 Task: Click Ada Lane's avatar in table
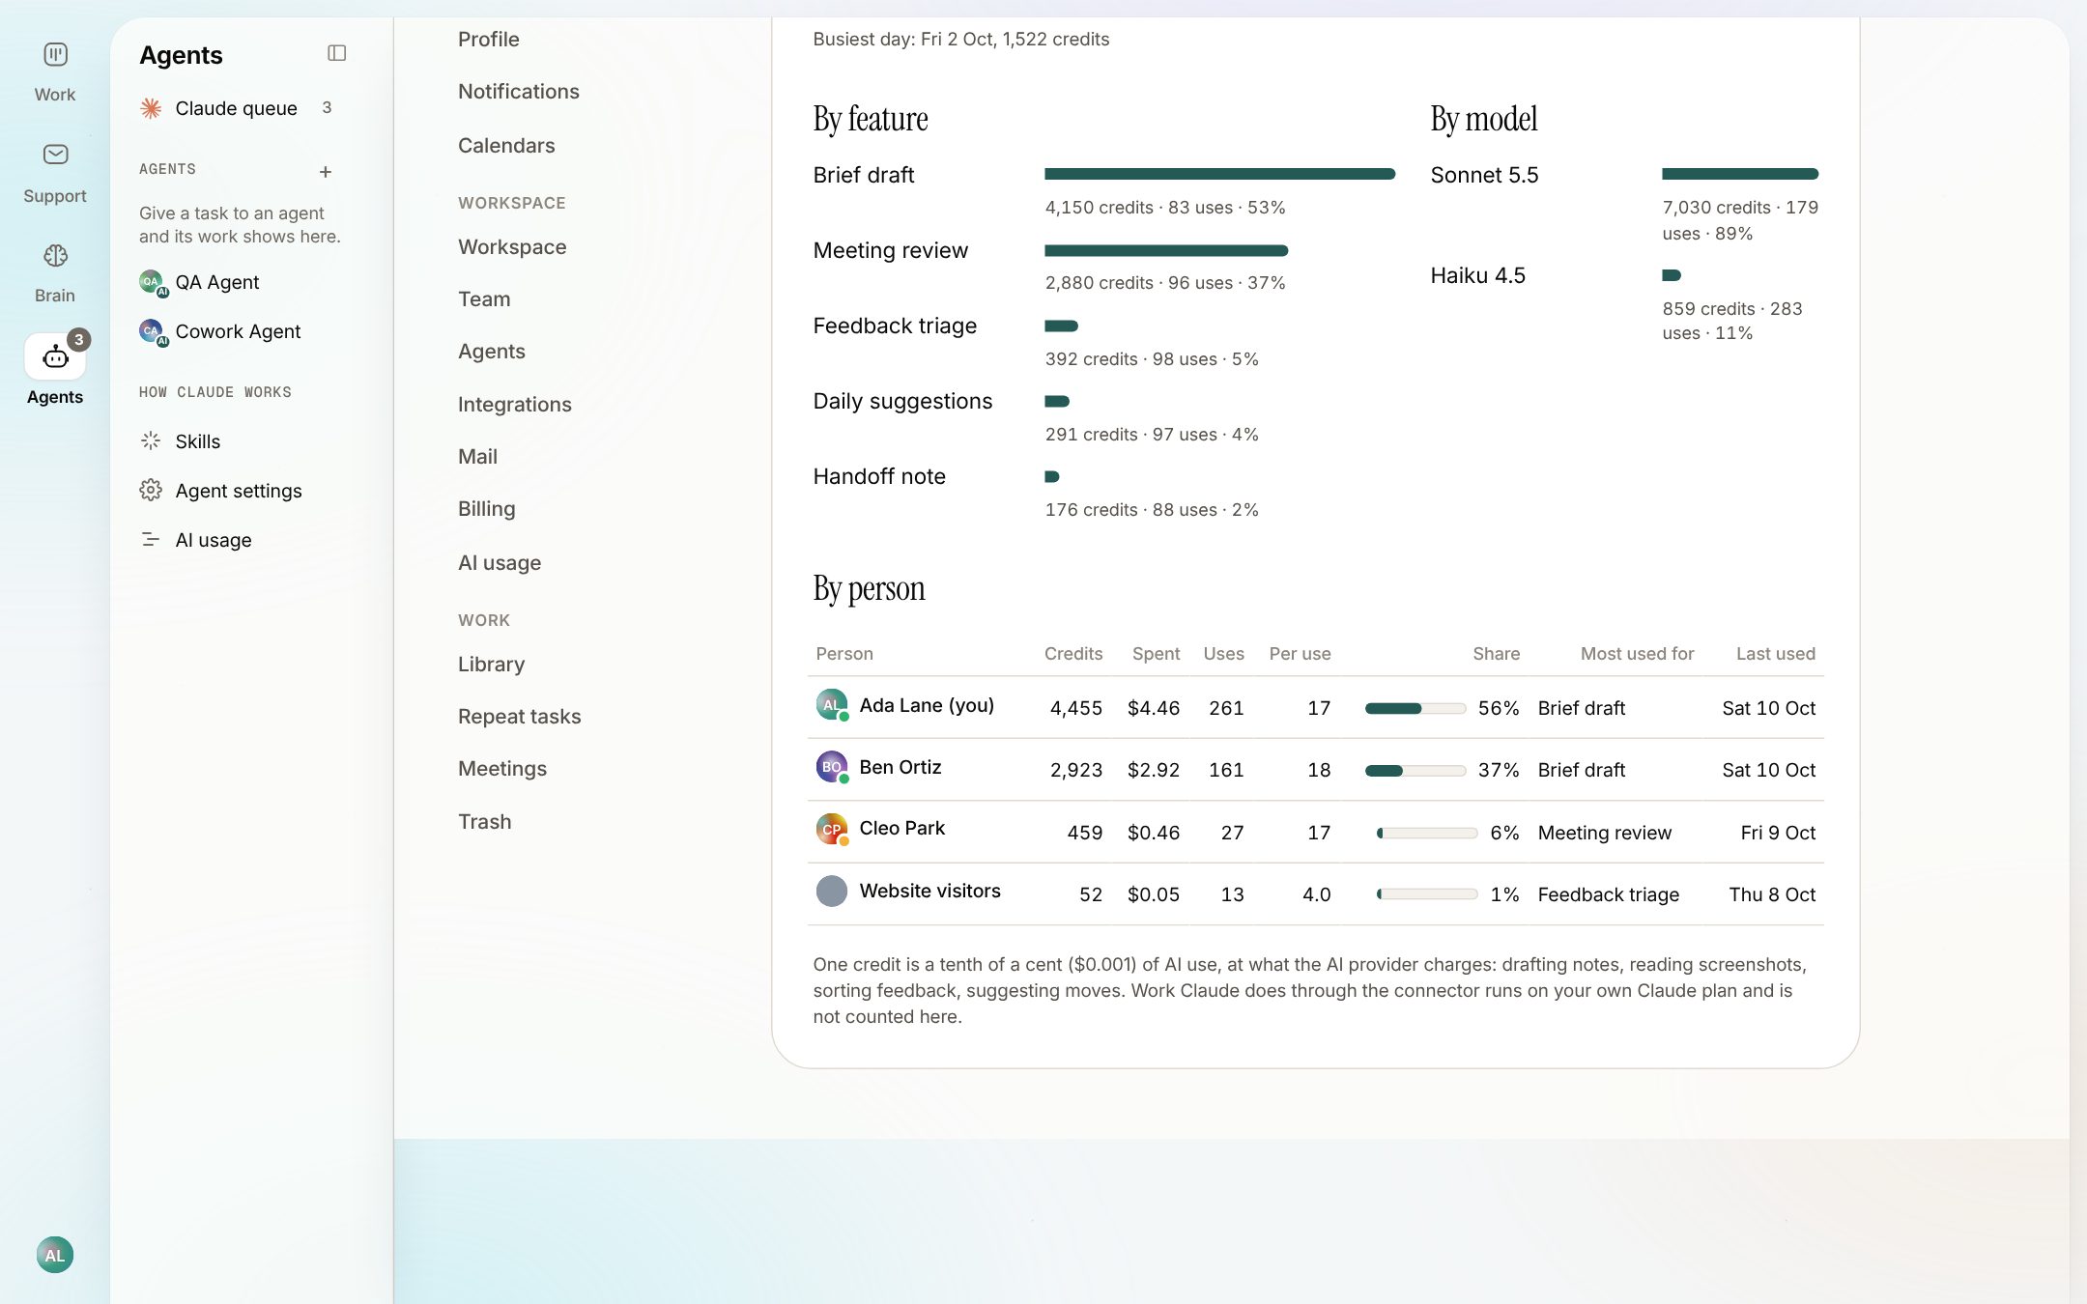click(832, 704)
